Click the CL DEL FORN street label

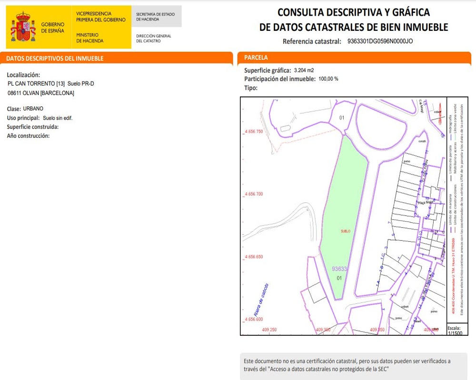click(424, 171)
